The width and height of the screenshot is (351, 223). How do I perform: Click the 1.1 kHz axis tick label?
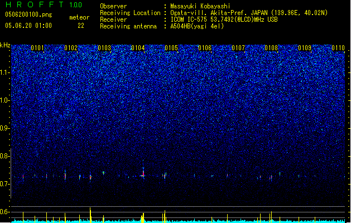coord(5,72)
